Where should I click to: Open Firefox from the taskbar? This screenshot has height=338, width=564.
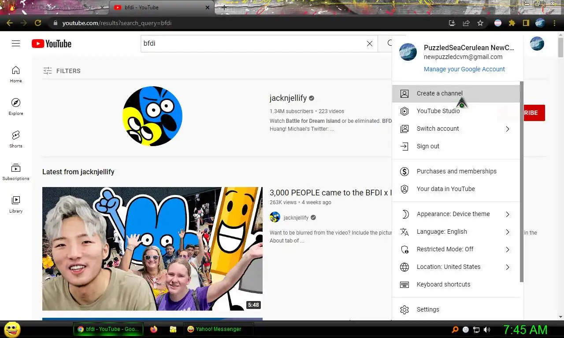[x=154, y=329]
